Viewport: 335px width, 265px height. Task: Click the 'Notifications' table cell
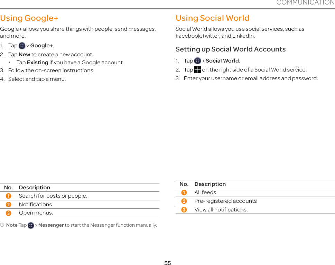click(36, 205)
